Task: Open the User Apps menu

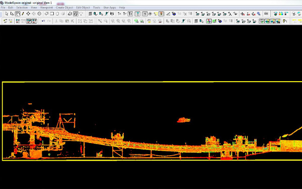Action: [110, 8]
